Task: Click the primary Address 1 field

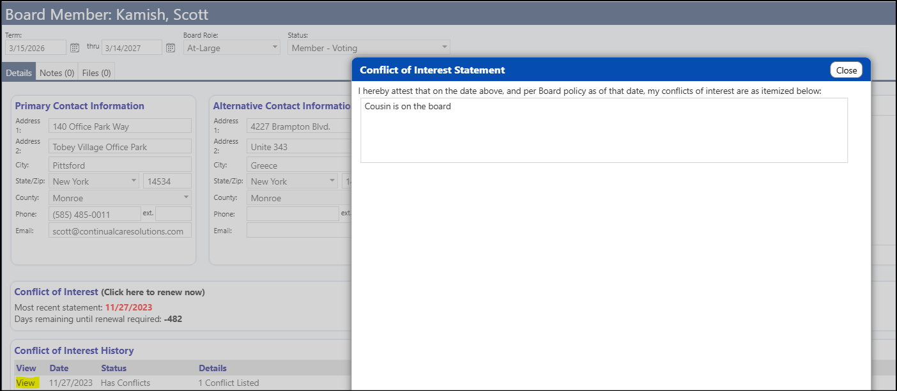Action: pyautogui.click(x=120, y=126)
